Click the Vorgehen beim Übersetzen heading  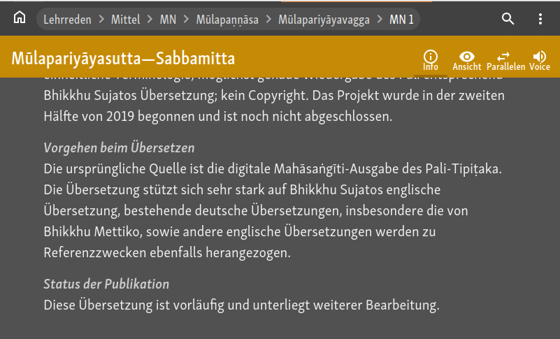click(119, 147)
